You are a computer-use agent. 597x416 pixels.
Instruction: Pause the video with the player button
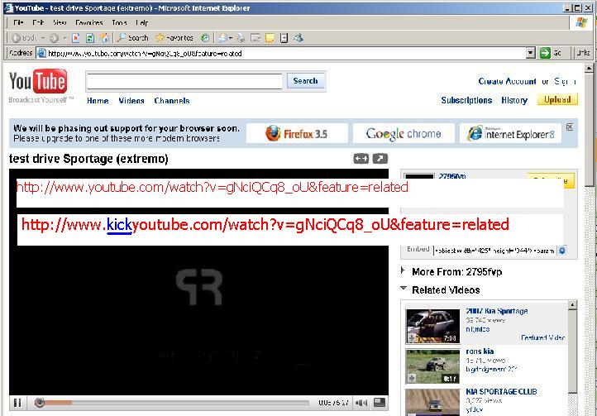click(17, 403)
